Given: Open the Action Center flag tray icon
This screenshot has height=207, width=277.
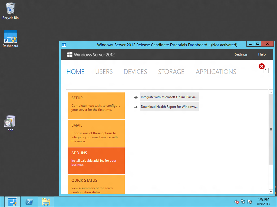Looking at the screenshot, I should [x=250, y=202].
